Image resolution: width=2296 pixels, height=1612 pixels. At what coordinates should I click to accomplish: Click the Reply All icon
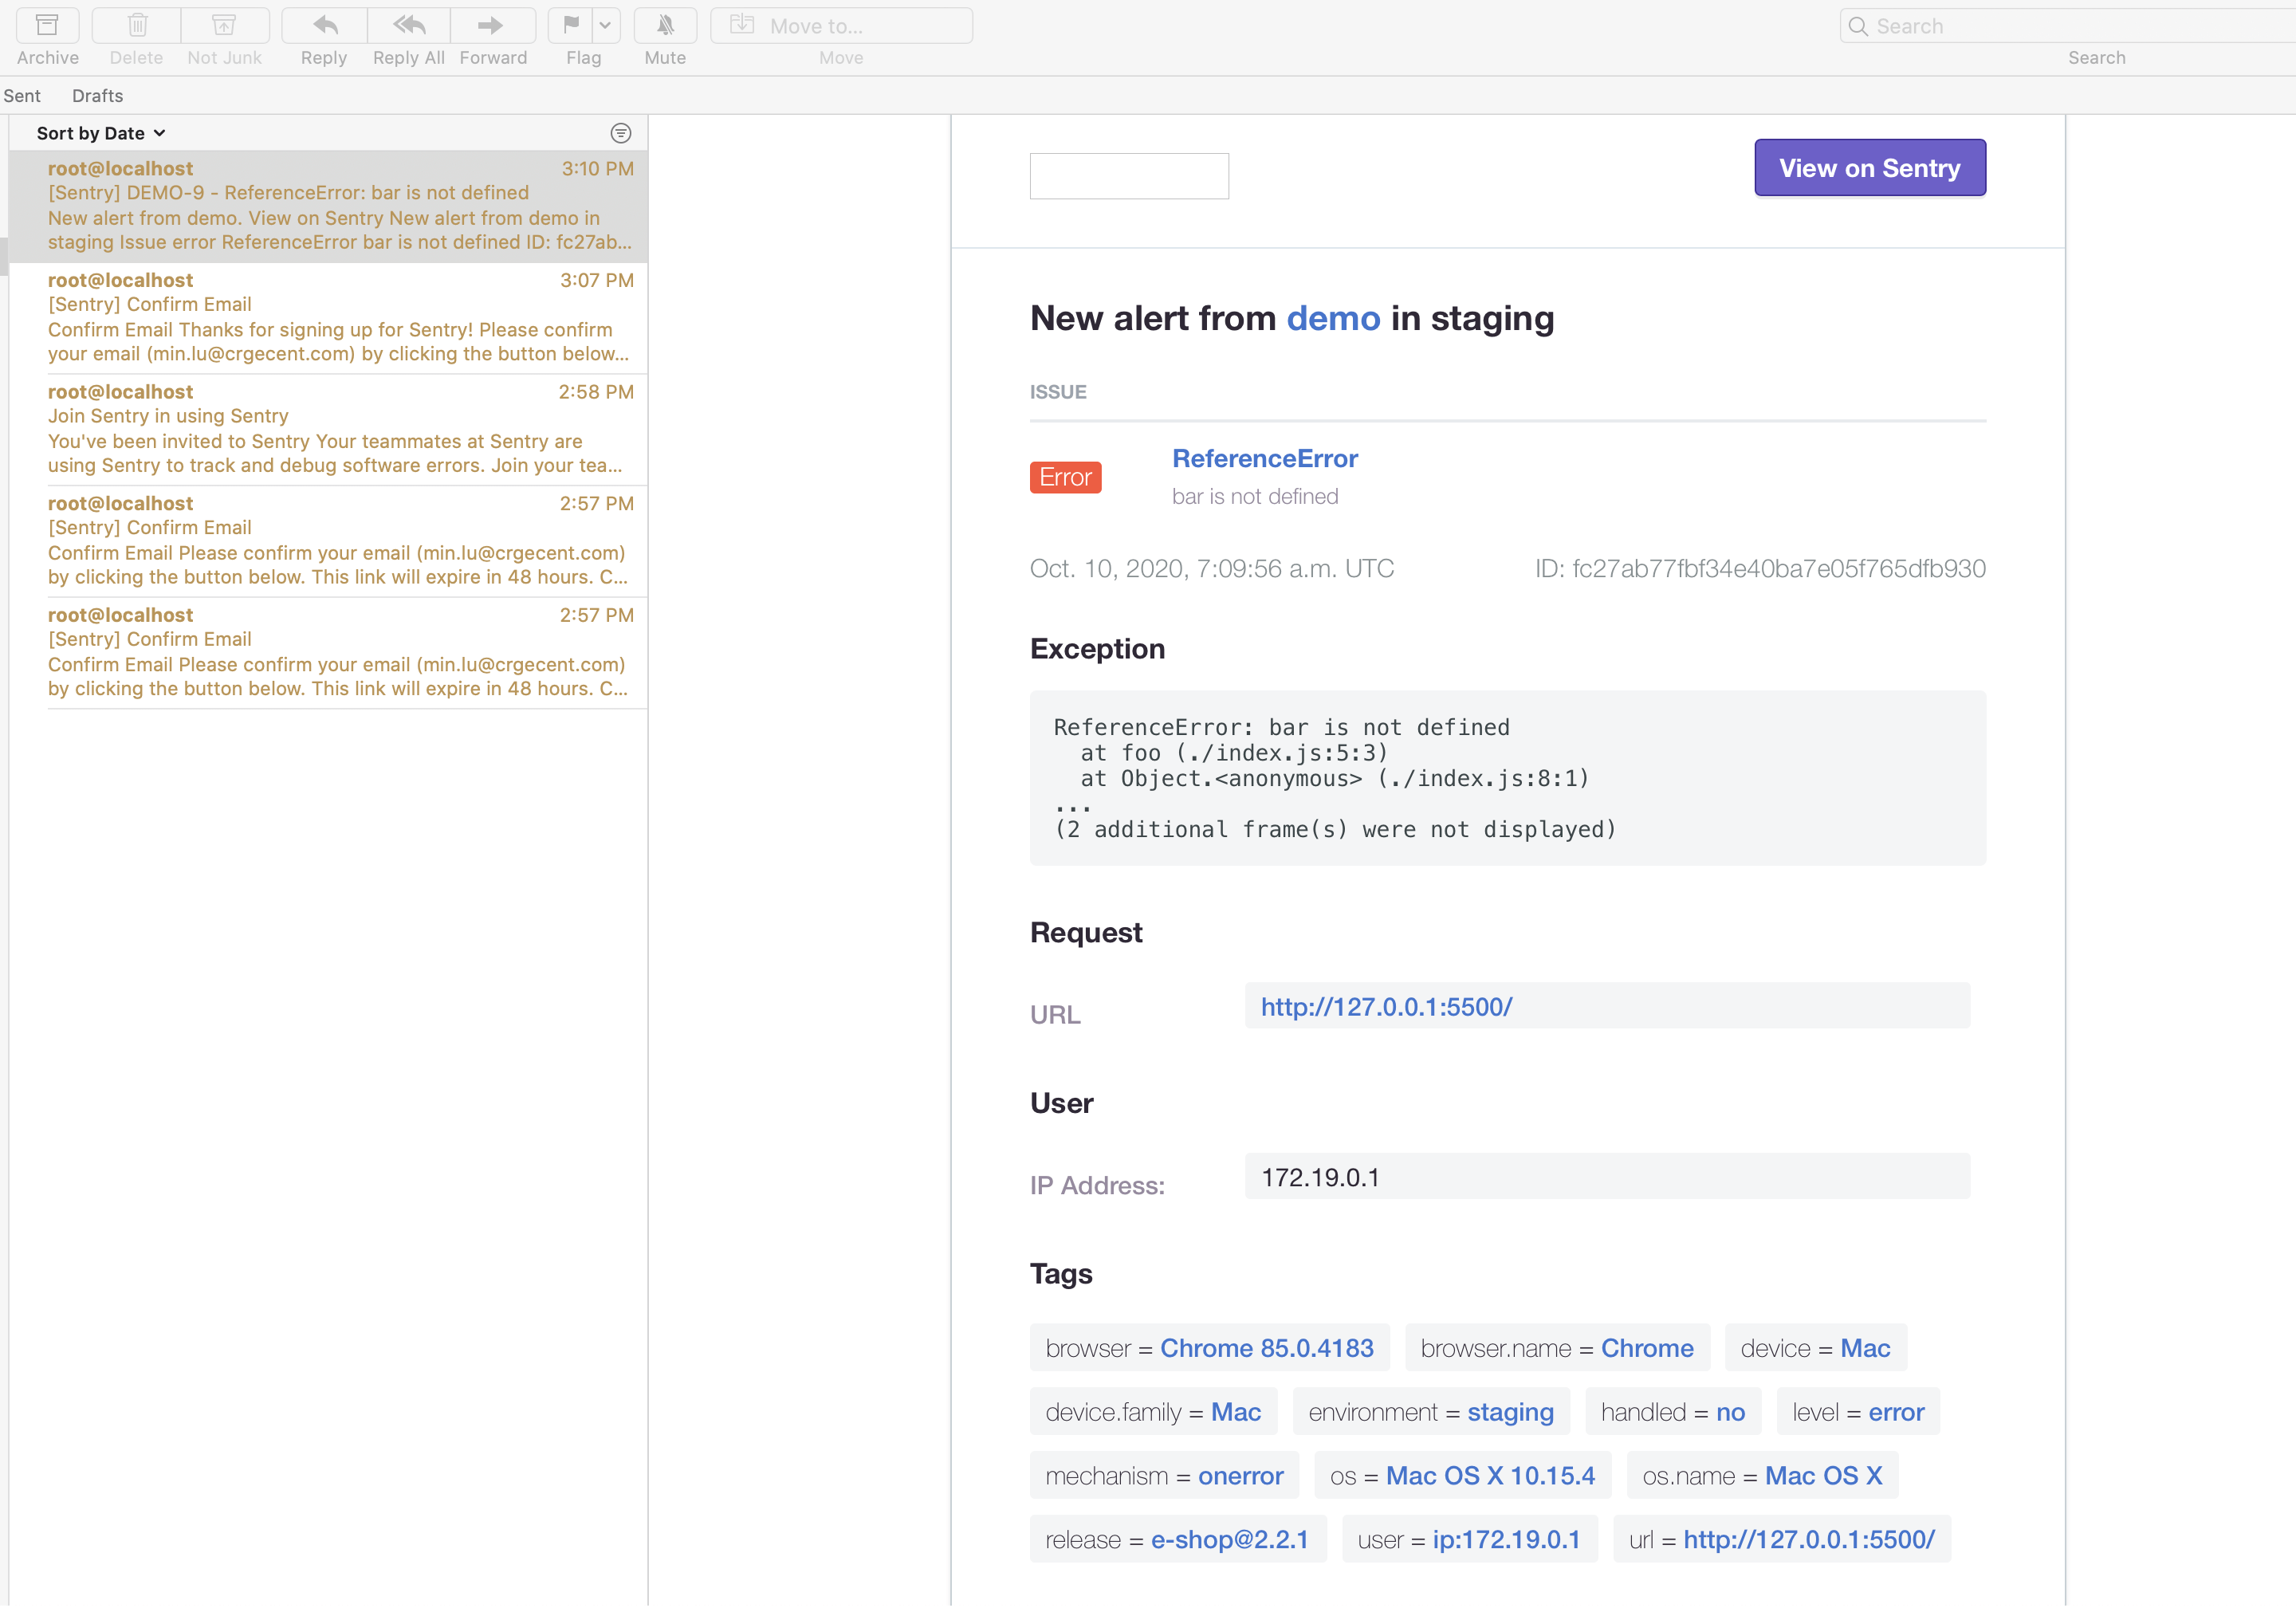pyautogui.click(x=408, y=26)
